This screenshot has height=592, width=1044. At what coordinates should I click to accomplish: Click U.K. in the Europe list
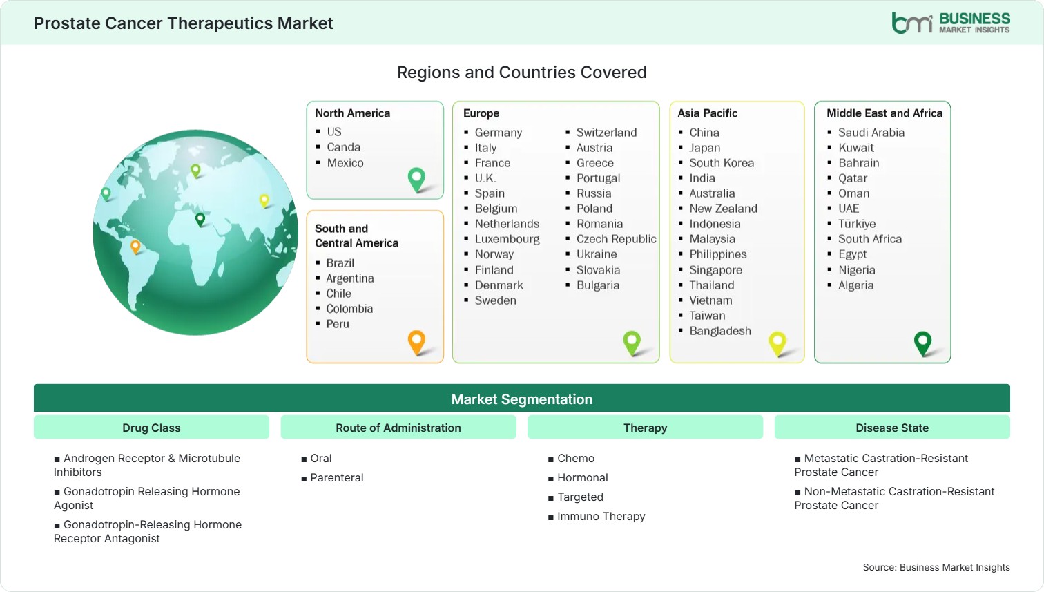(485, 178)
